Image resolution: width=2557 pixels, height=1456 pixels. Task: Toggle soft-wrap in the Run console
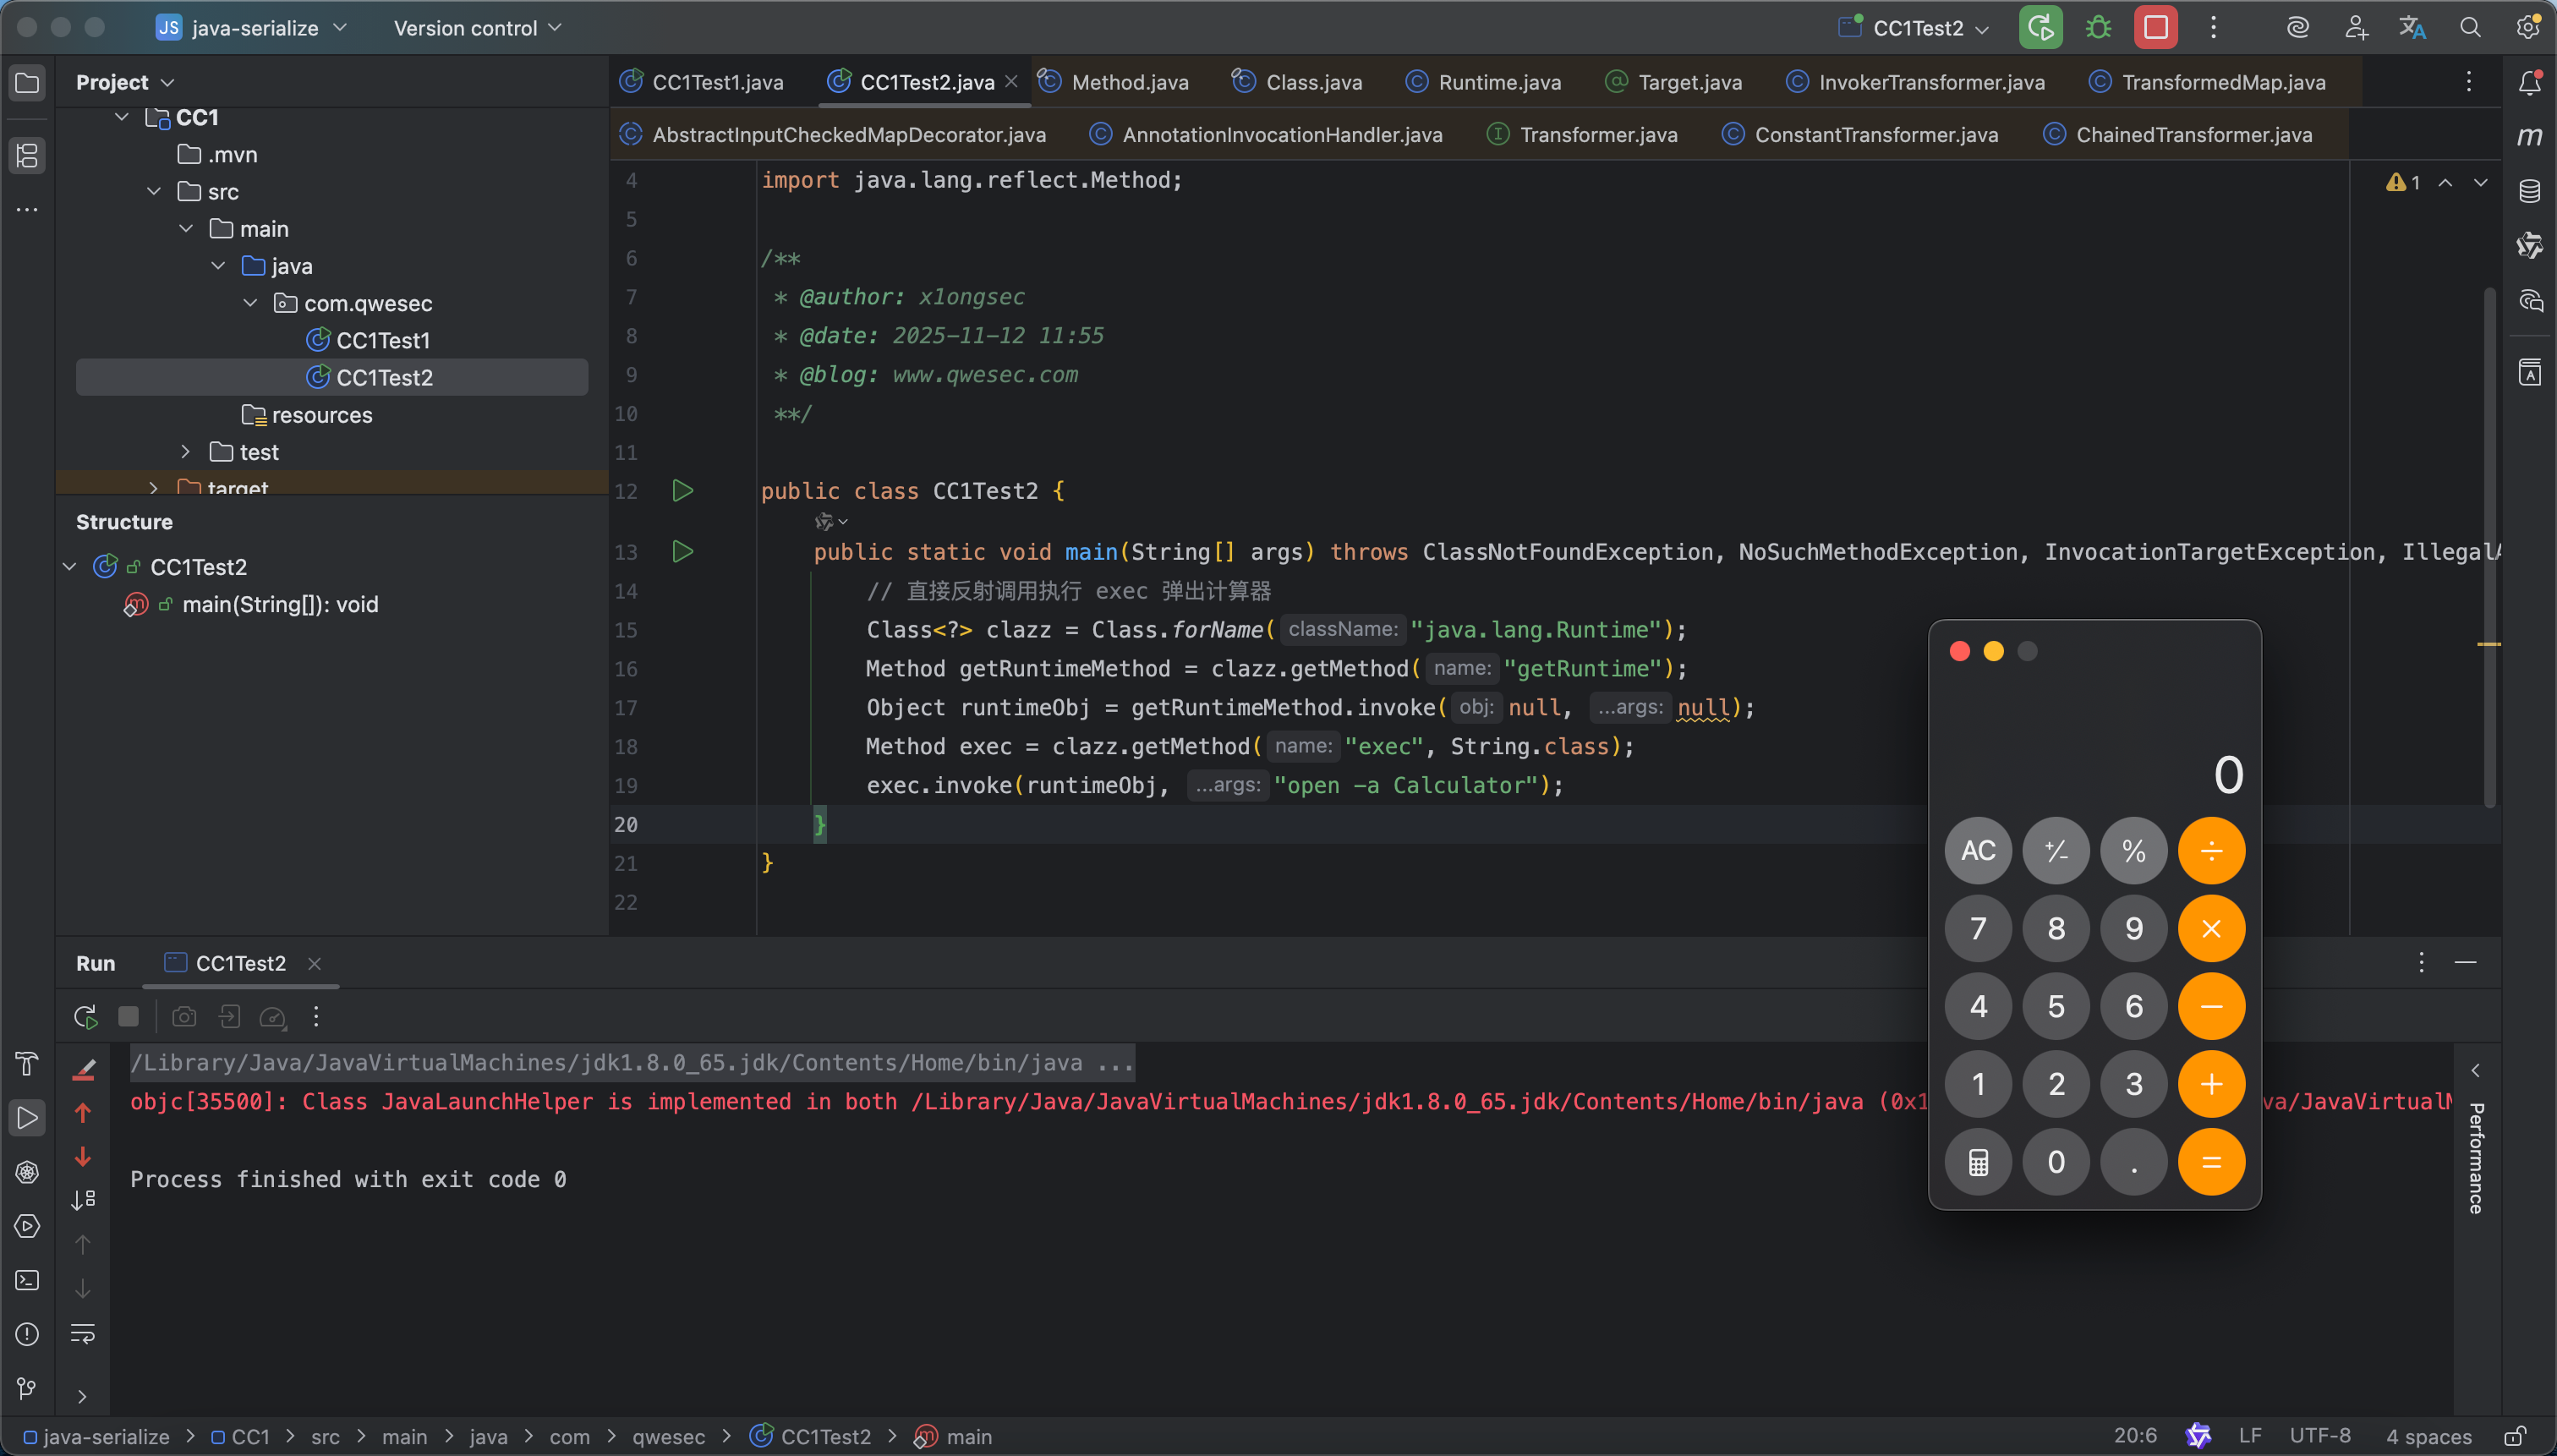(83, 1333)
